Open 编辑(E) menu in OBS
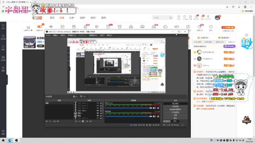Viewport: 255px width, 143px height. (55, 35)
